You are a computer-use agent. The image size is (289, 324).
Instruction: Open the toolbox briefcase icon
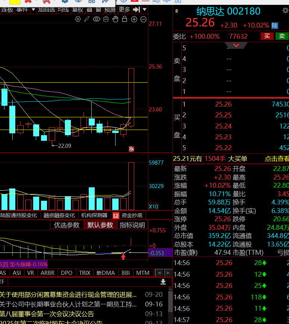point(106,19)
